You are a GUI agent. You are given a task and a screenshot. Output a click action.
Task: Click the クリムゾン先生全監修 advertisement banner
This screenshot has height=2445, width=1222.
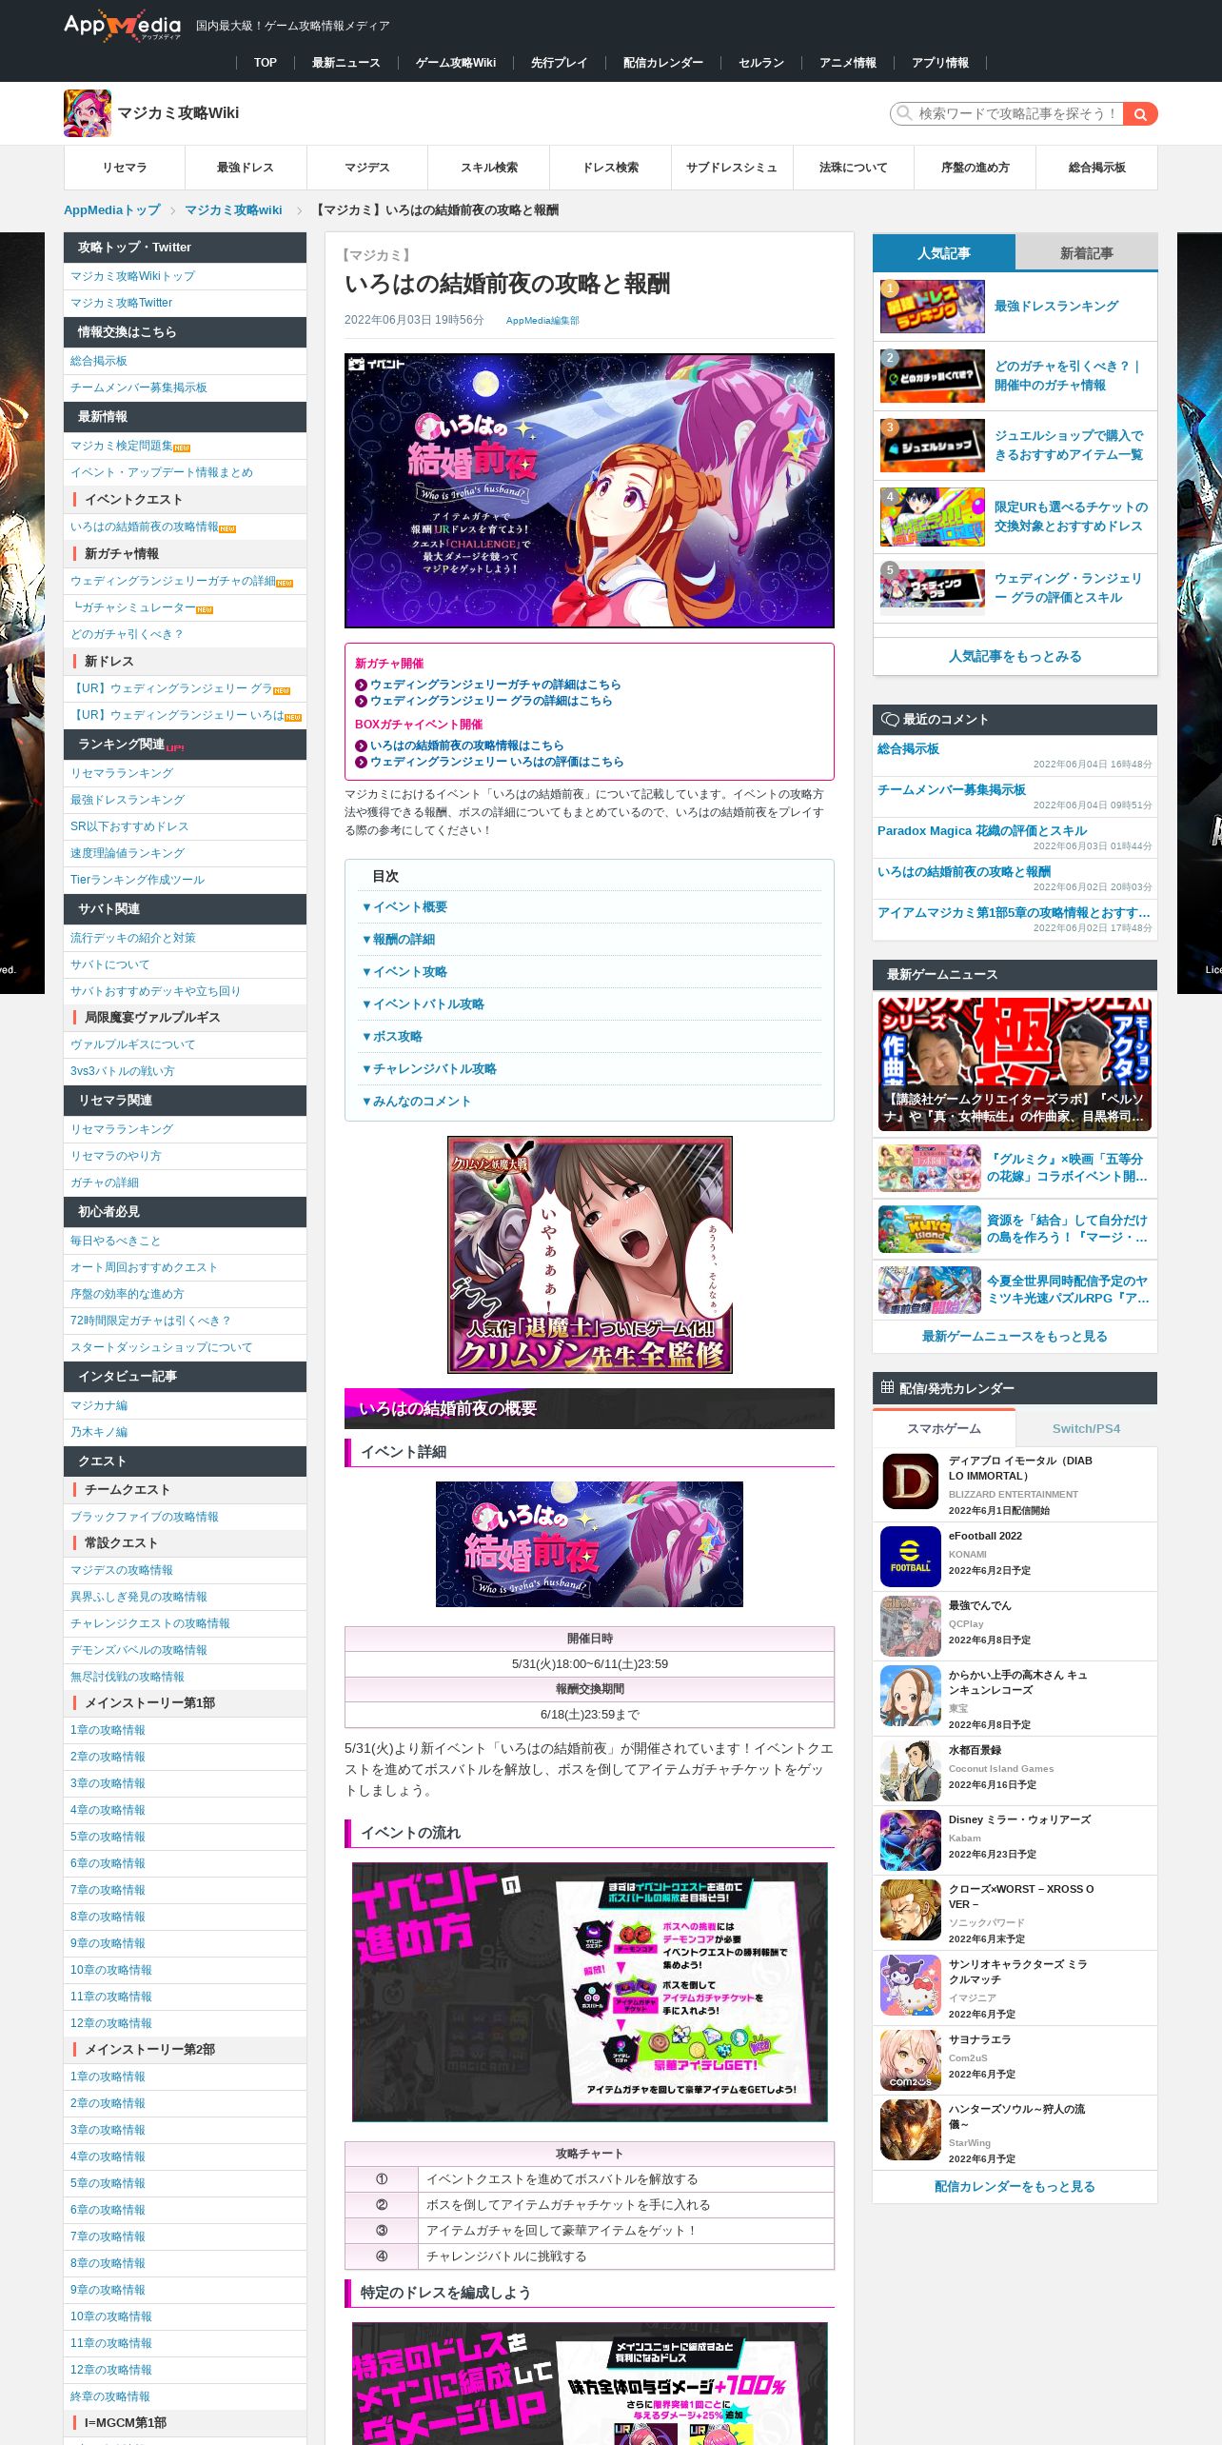pyautogui.click(x=589, y=1254)
